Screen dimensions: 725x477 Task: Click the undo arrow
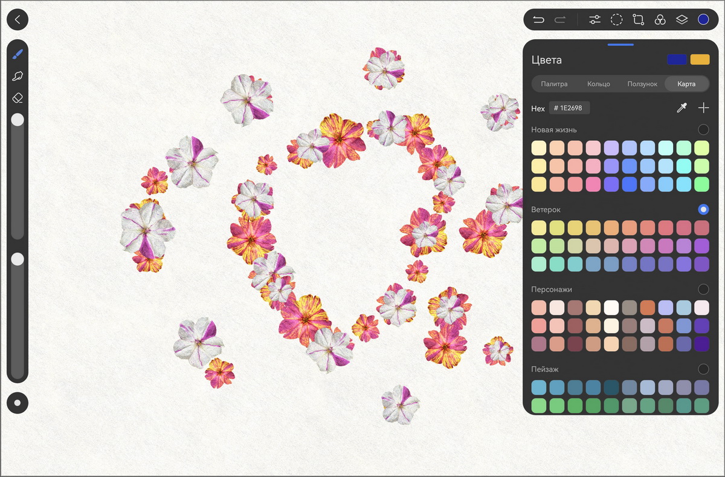tap(538, 19)
